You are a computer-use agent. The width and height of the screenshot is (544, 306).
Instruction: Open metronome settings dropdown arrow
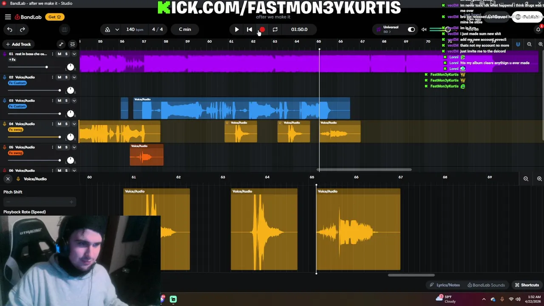117,29
